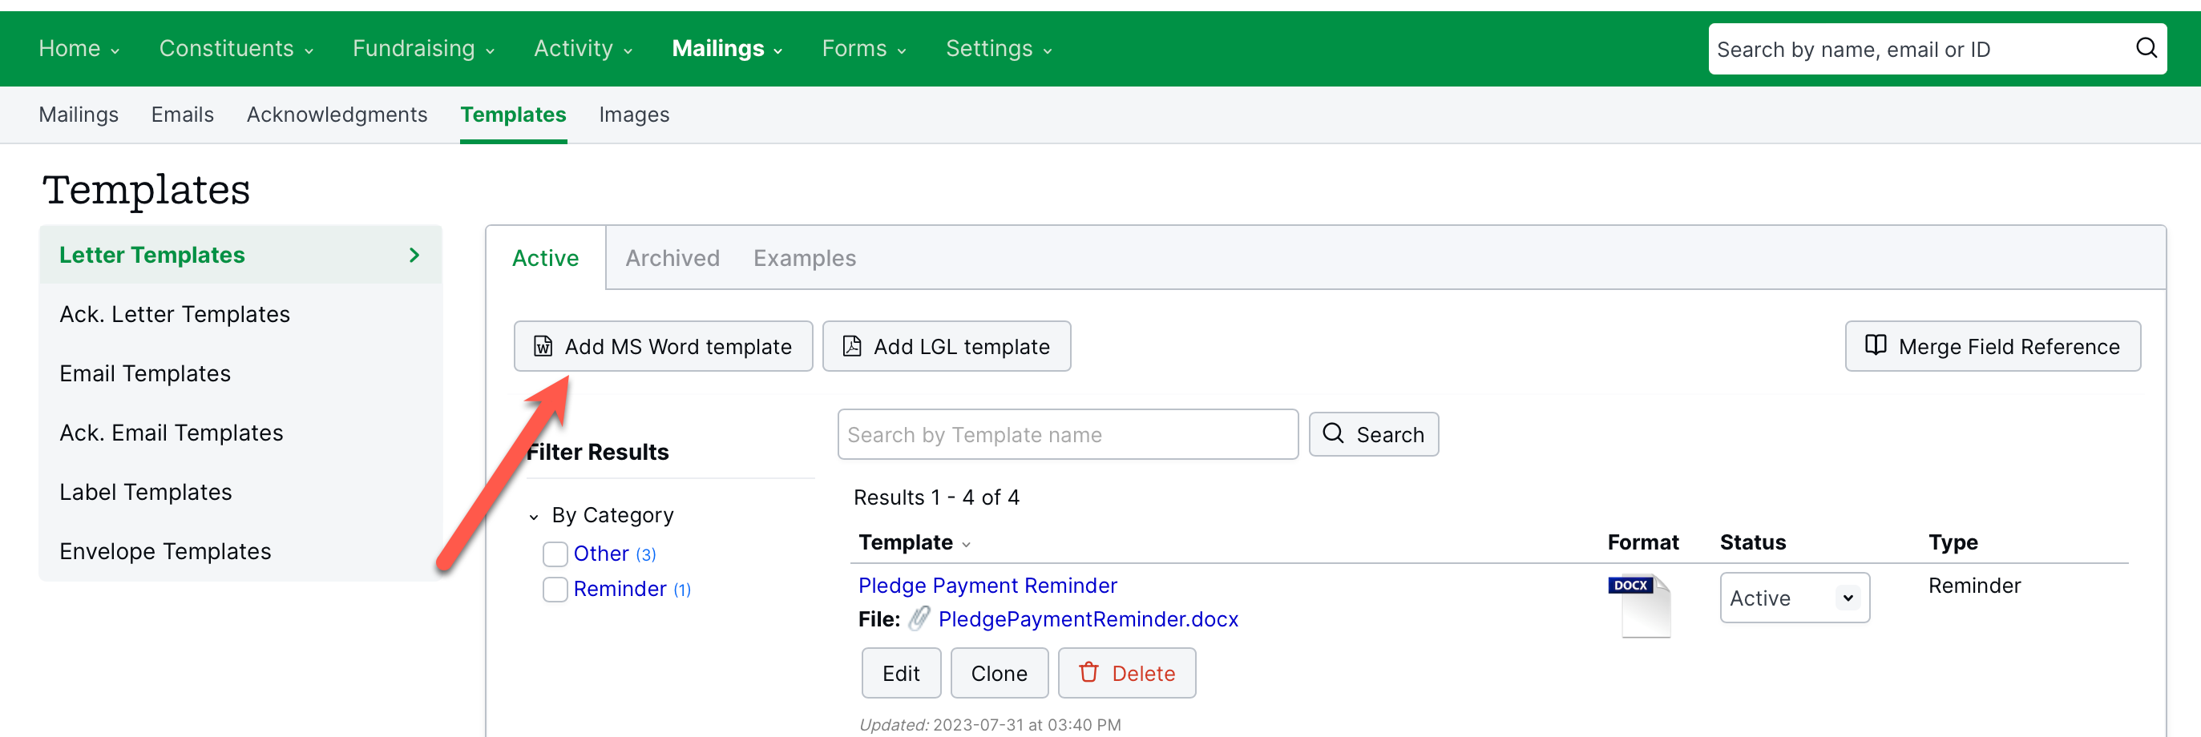Click the DOCX file format icon

click(x=1639, y=606)
